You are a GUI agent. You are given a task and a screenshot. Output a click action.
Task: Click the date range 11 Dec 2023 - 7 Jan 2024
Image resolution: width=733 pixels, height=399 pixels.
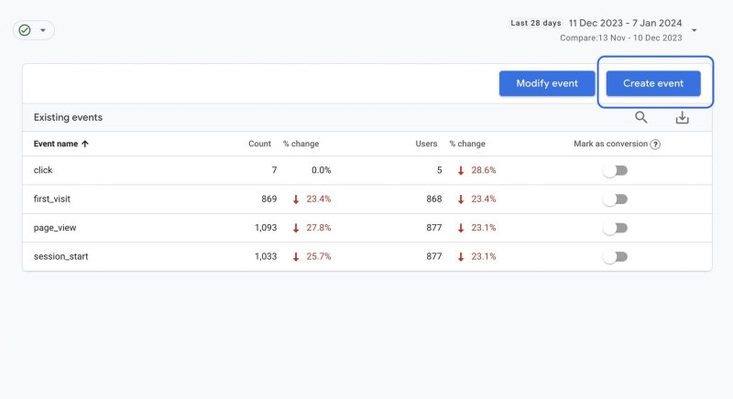pos(625,23)
